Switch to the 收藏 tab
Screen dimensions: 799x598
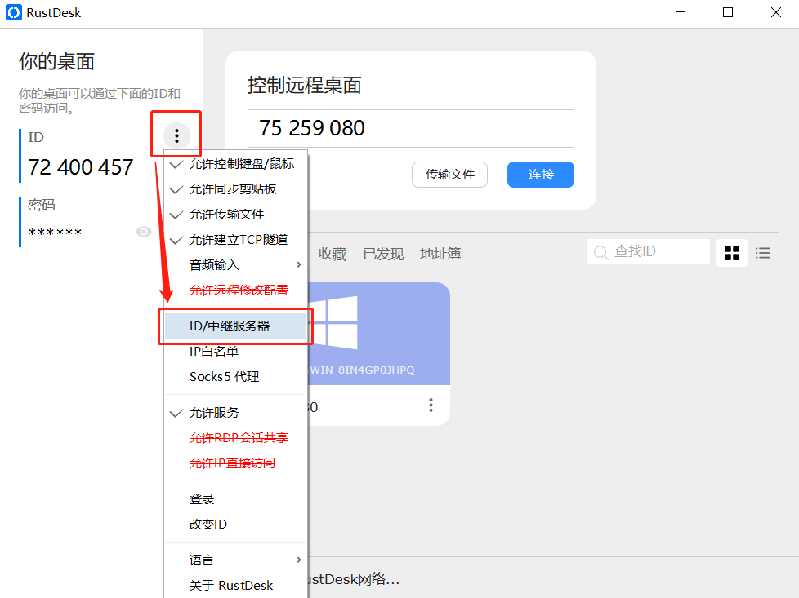click(333, 254)
